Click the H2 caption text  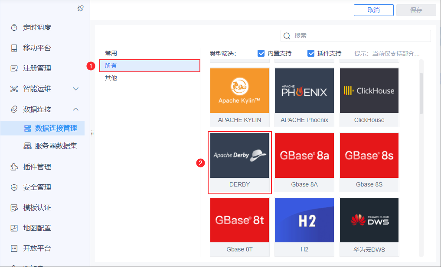click(304, 249)
